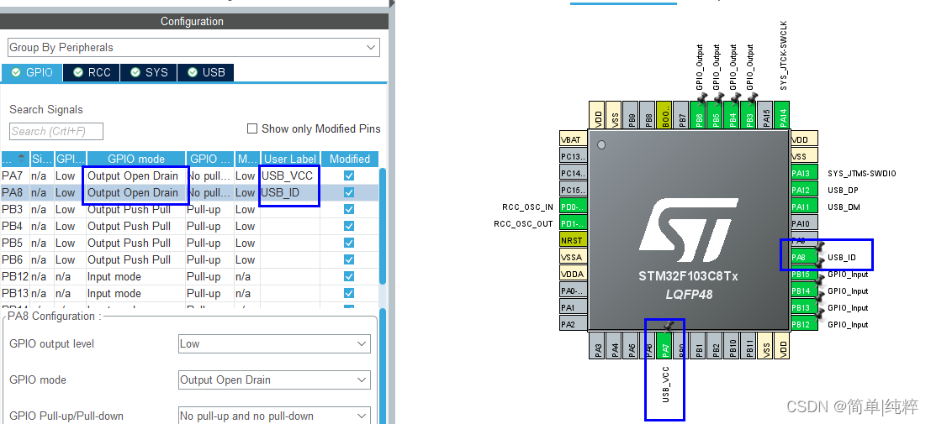The width and height of the screenshot is (931, 424).
Task: Sort table by User Label column header
Action: [290, 159]
